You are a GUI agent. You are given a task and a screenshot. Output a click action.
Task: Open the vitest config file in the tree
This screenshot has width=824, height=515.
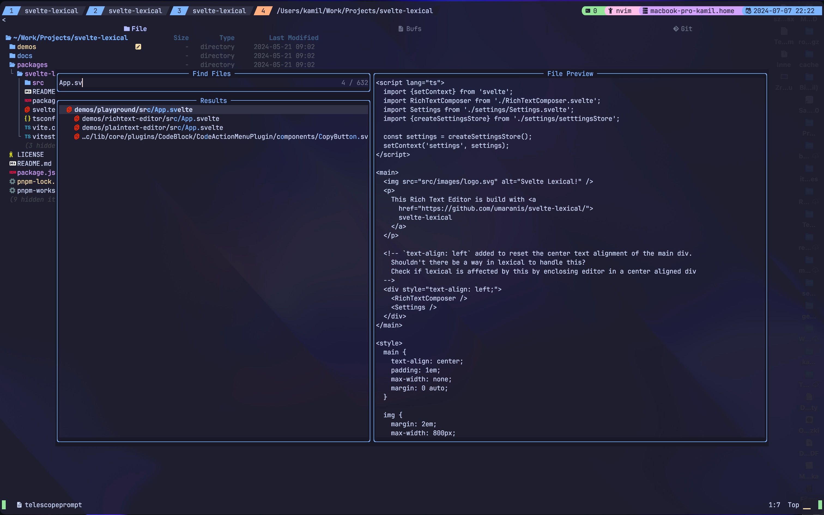44,137
